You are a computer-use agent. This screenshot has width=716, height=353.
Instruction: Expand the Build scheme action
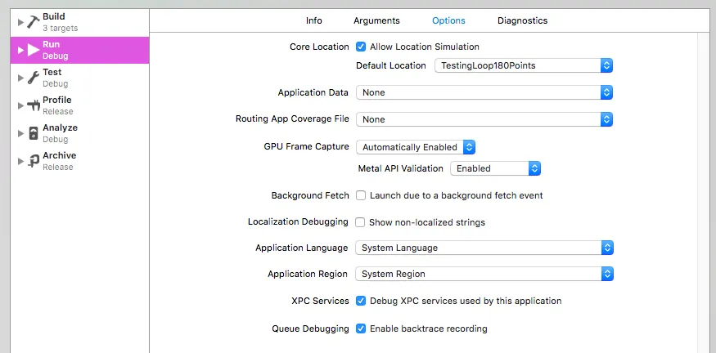coord(20,22)
